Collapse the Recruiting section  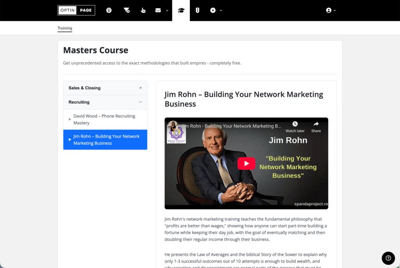tap(105, 102)
